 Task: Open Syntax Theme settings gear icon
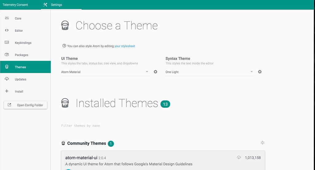pos(260,72)
